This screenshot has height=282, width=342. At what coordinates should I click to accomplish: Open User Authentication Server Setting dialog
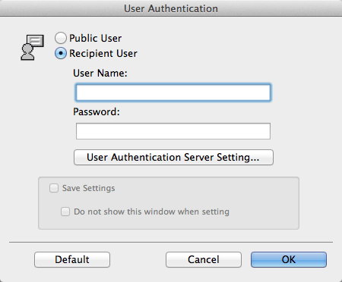(x=173, y=157)
